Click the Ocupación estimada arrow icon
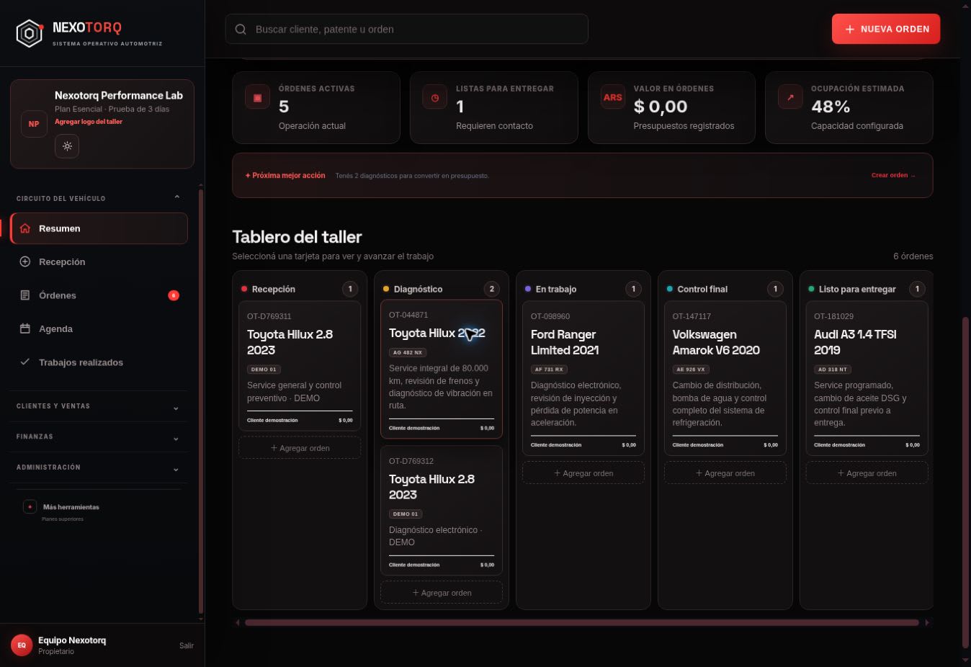 point(790,97)
